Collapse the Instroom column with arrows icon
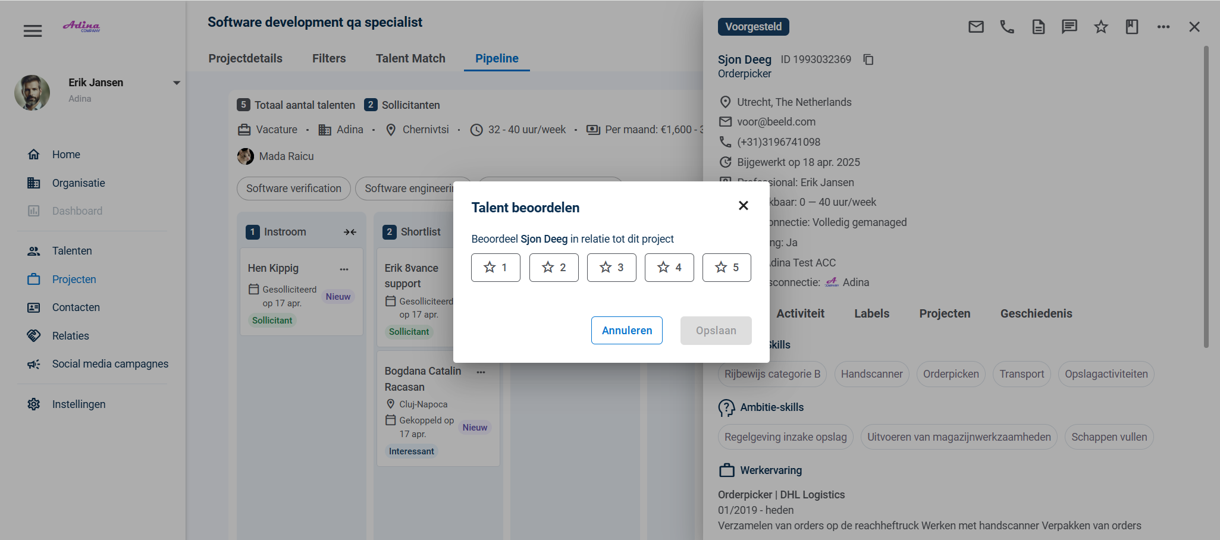 [350, 232]
